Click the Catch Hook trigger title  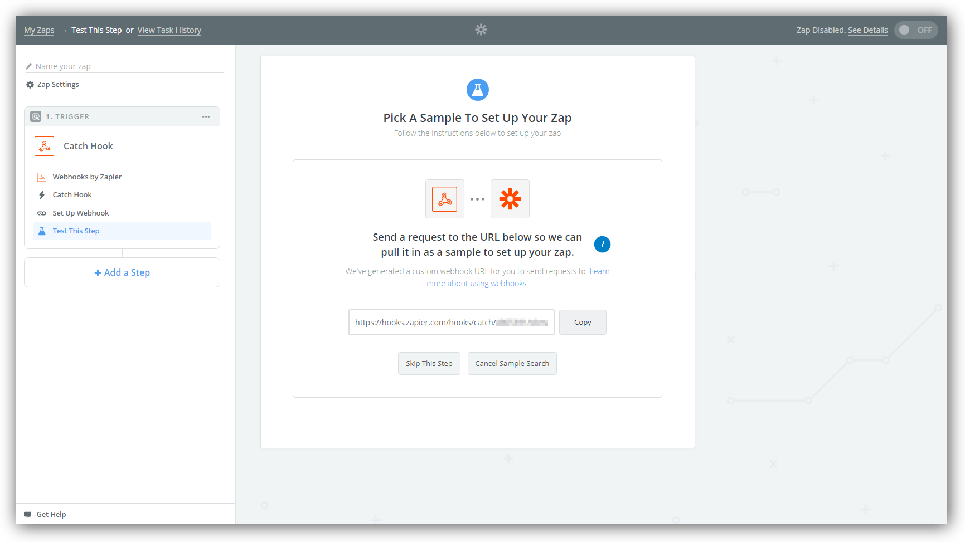pyautogui.click(x=88, y=146)
